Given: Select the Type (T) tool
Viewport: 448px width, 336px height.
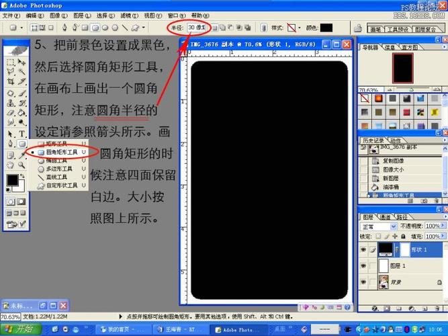Looking at the screenshot, I should (x=22, y=134).
